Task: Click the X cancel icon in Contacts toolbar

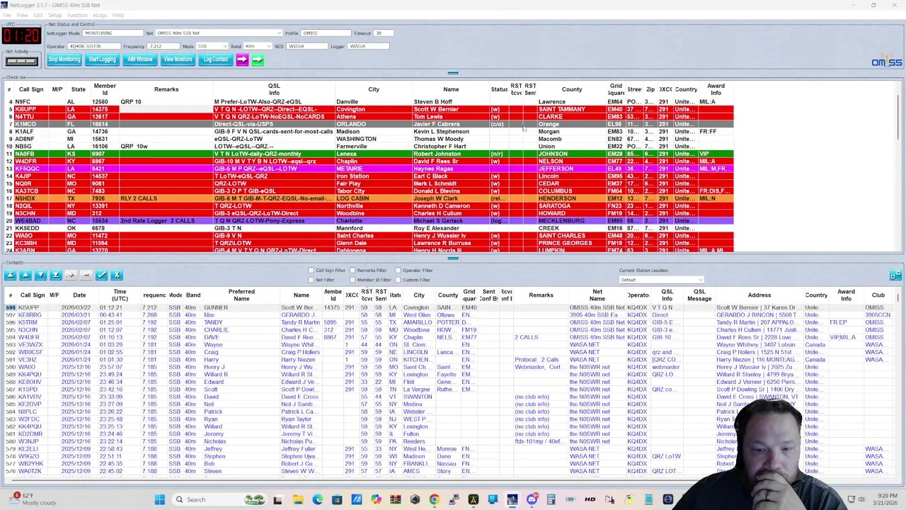Action: (x=117, y=275)
